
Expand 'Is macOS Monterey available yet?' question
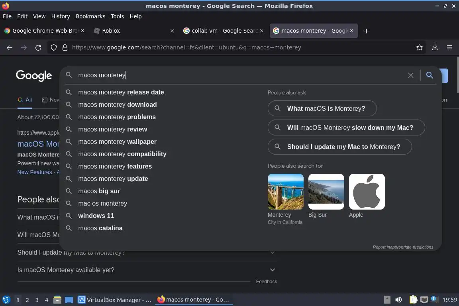click(147, 270)
